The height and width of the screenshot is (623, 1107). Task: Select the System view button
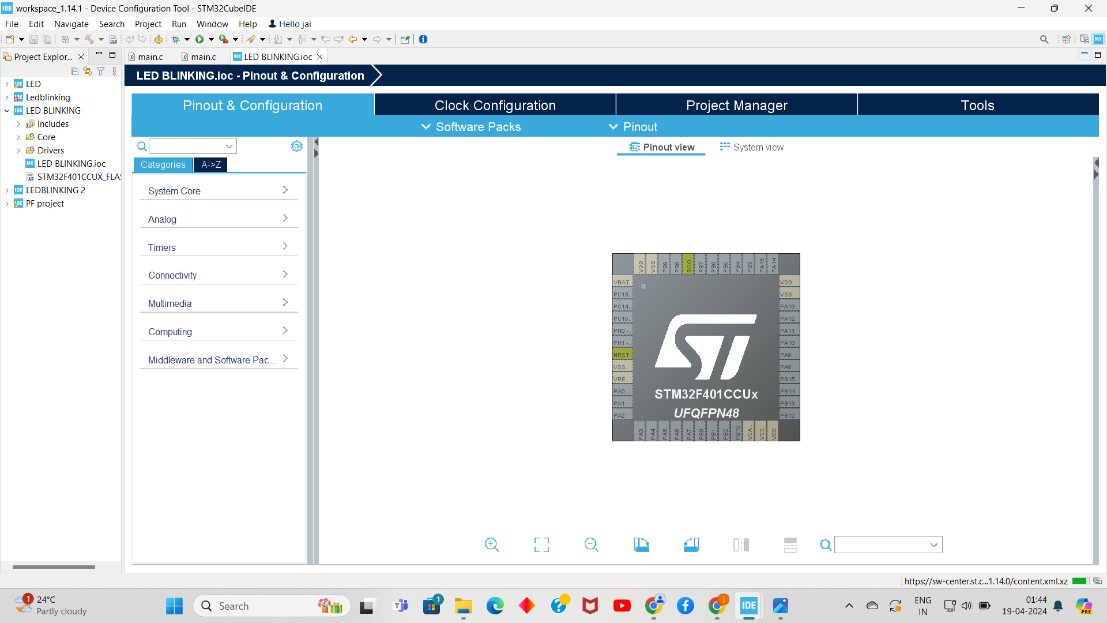coord(752,147)
